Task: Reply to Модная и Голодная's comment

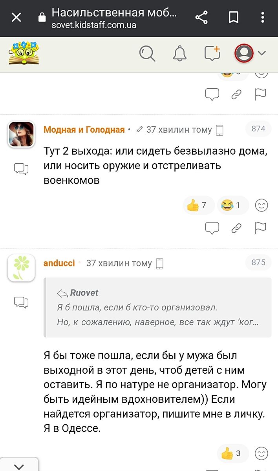Action: click(x=212, y=228)
